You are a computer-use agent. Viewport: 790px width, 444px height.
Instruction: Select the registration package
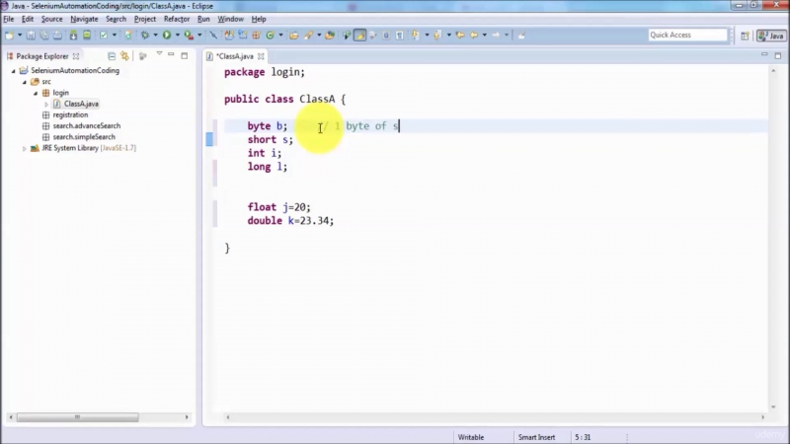tap(70, 114)
